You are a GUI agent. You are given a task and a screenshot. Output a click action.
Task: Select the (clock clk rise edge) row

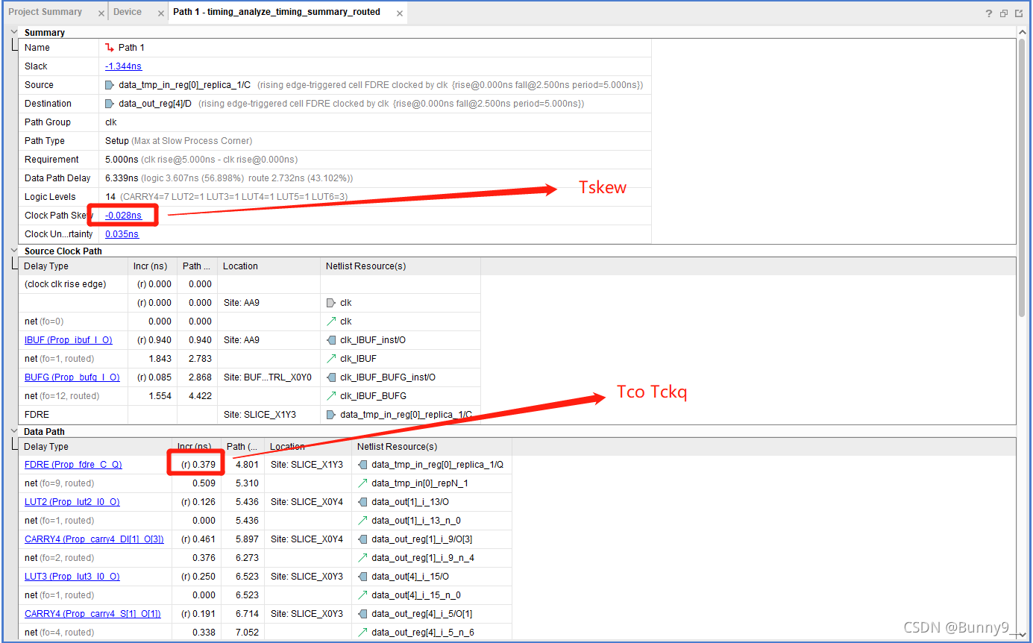250,284
